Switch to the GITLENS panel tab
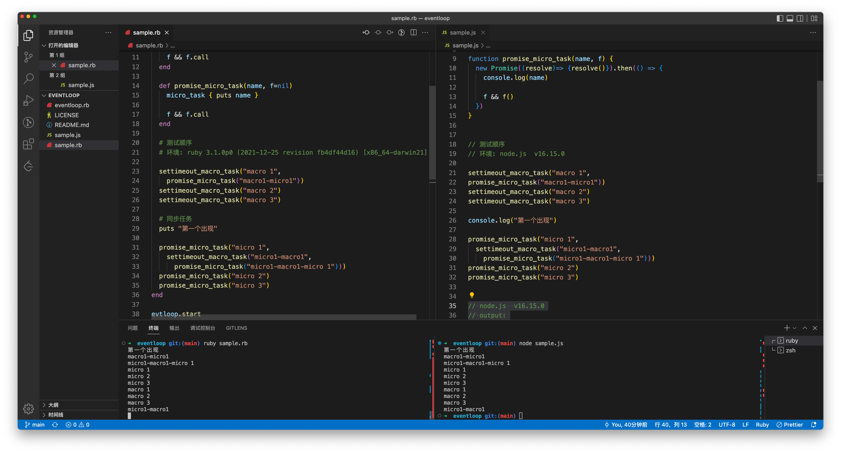 tap(236, 328)
